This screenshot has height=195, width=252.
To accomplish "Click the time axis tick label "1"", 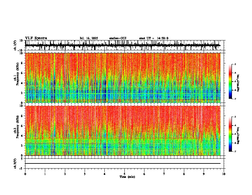I will pos(45,174).
